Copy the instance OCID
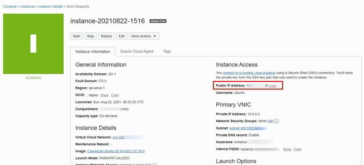The height and width of the screenshot is (165, 364). 115,95
